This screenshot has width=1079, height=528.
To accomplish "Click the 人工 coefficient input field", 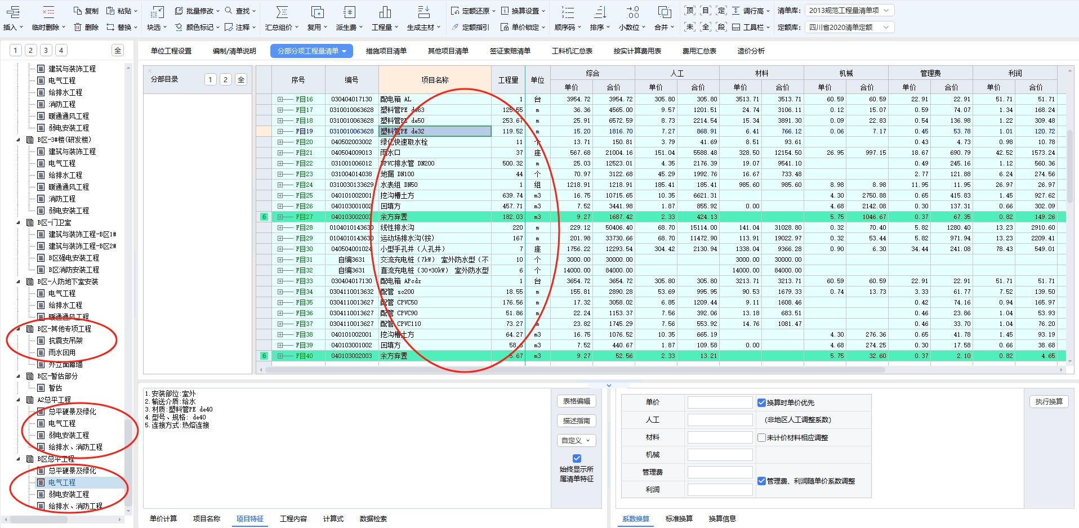I will point(720,420).
